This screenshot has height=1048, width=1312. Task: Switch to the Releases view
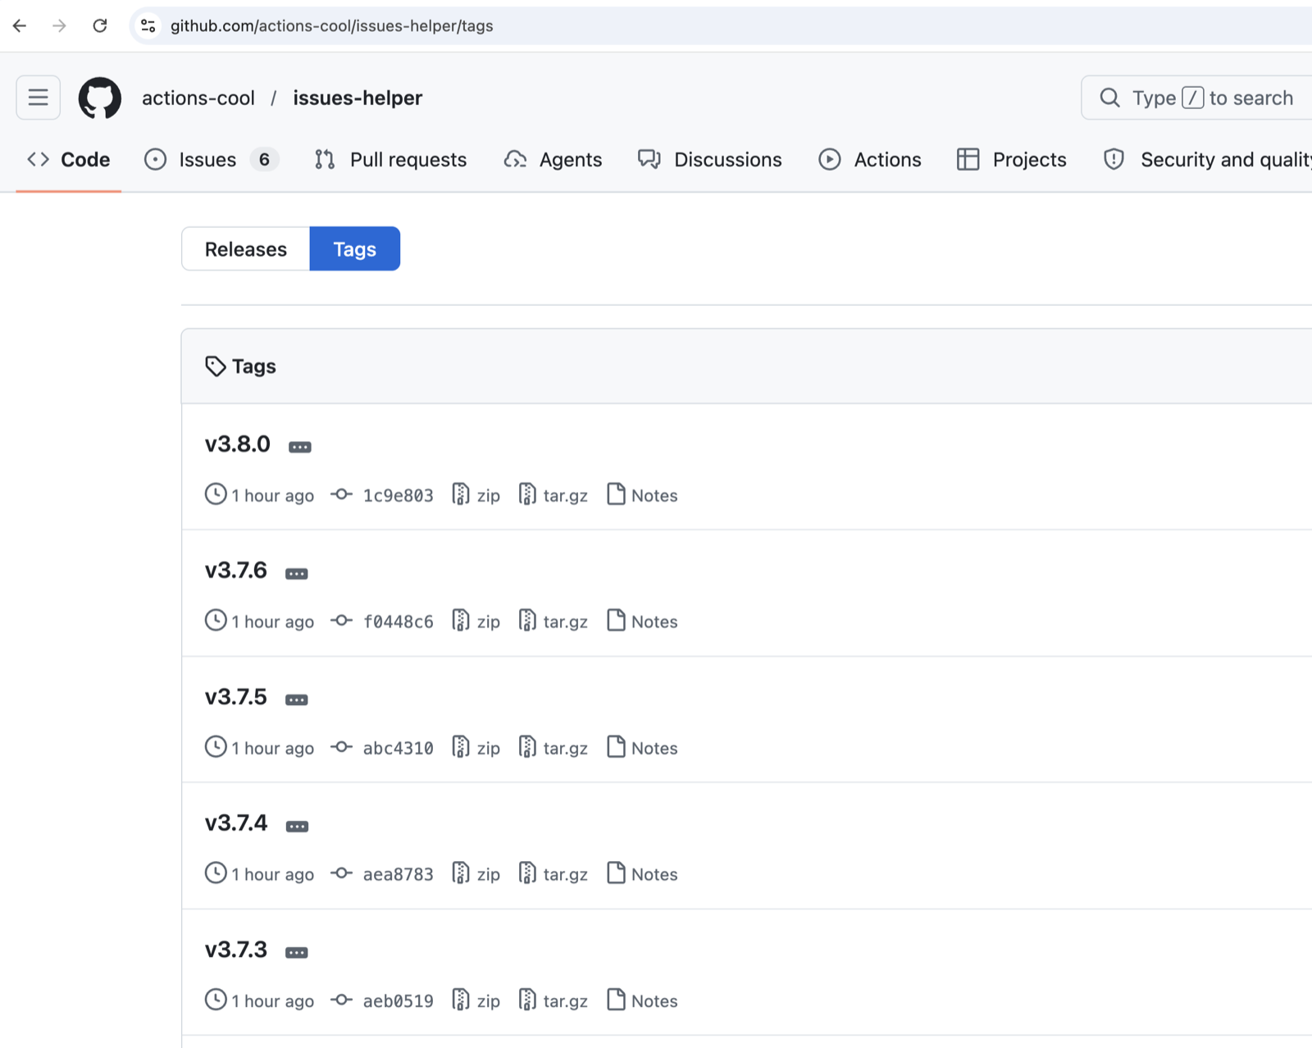245,248
